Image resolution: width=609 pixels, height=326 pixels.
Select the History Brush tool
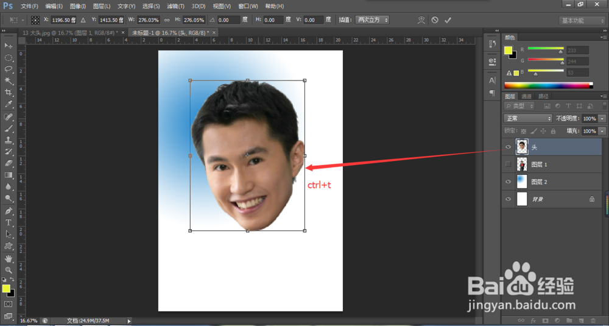tap(8, 152)
